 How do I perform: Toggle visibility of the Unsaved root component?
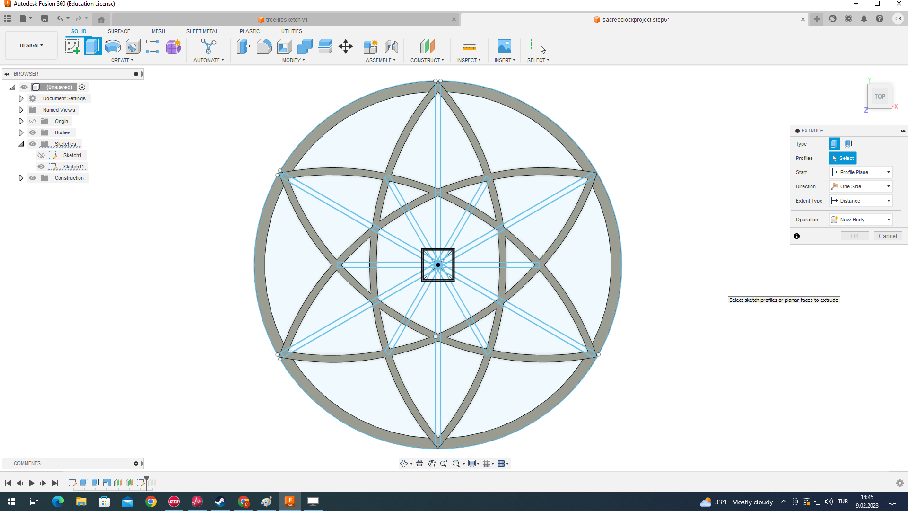tap(24, 87)
